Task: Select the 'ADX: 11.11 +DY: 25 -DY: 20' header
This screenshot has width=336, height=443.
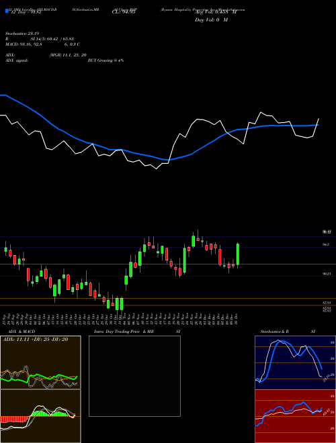Action: coord(36,339)
